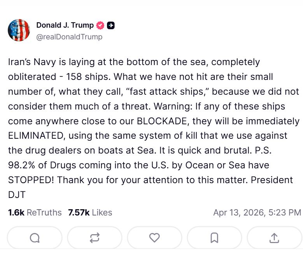Image resolution: width=303 pixels, height=256 pixels.
Task: ReTruth this post using the arrows icon
Action: click(x=95, y=237)
